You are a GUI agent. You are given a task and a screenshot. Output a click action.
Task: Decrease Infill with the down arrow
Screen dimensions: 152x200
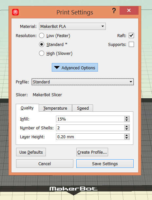(126, 120)
